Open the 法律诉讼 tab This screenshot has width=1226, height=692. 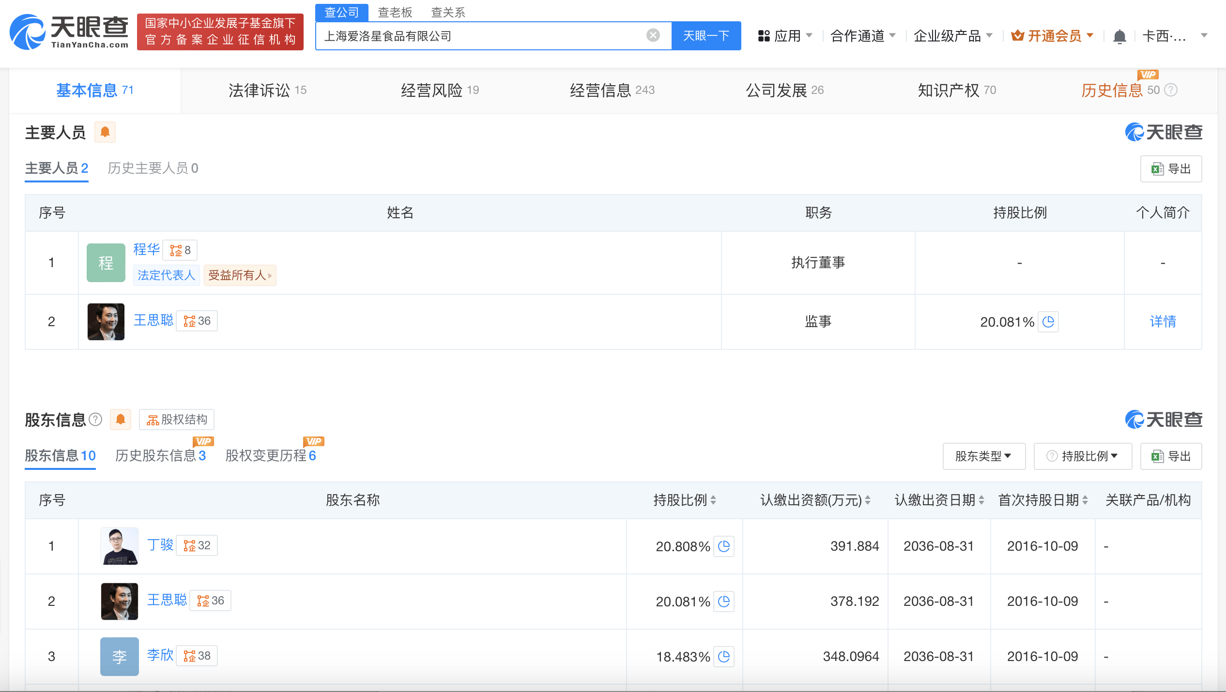pyautogui.click(x=267, y=90)
